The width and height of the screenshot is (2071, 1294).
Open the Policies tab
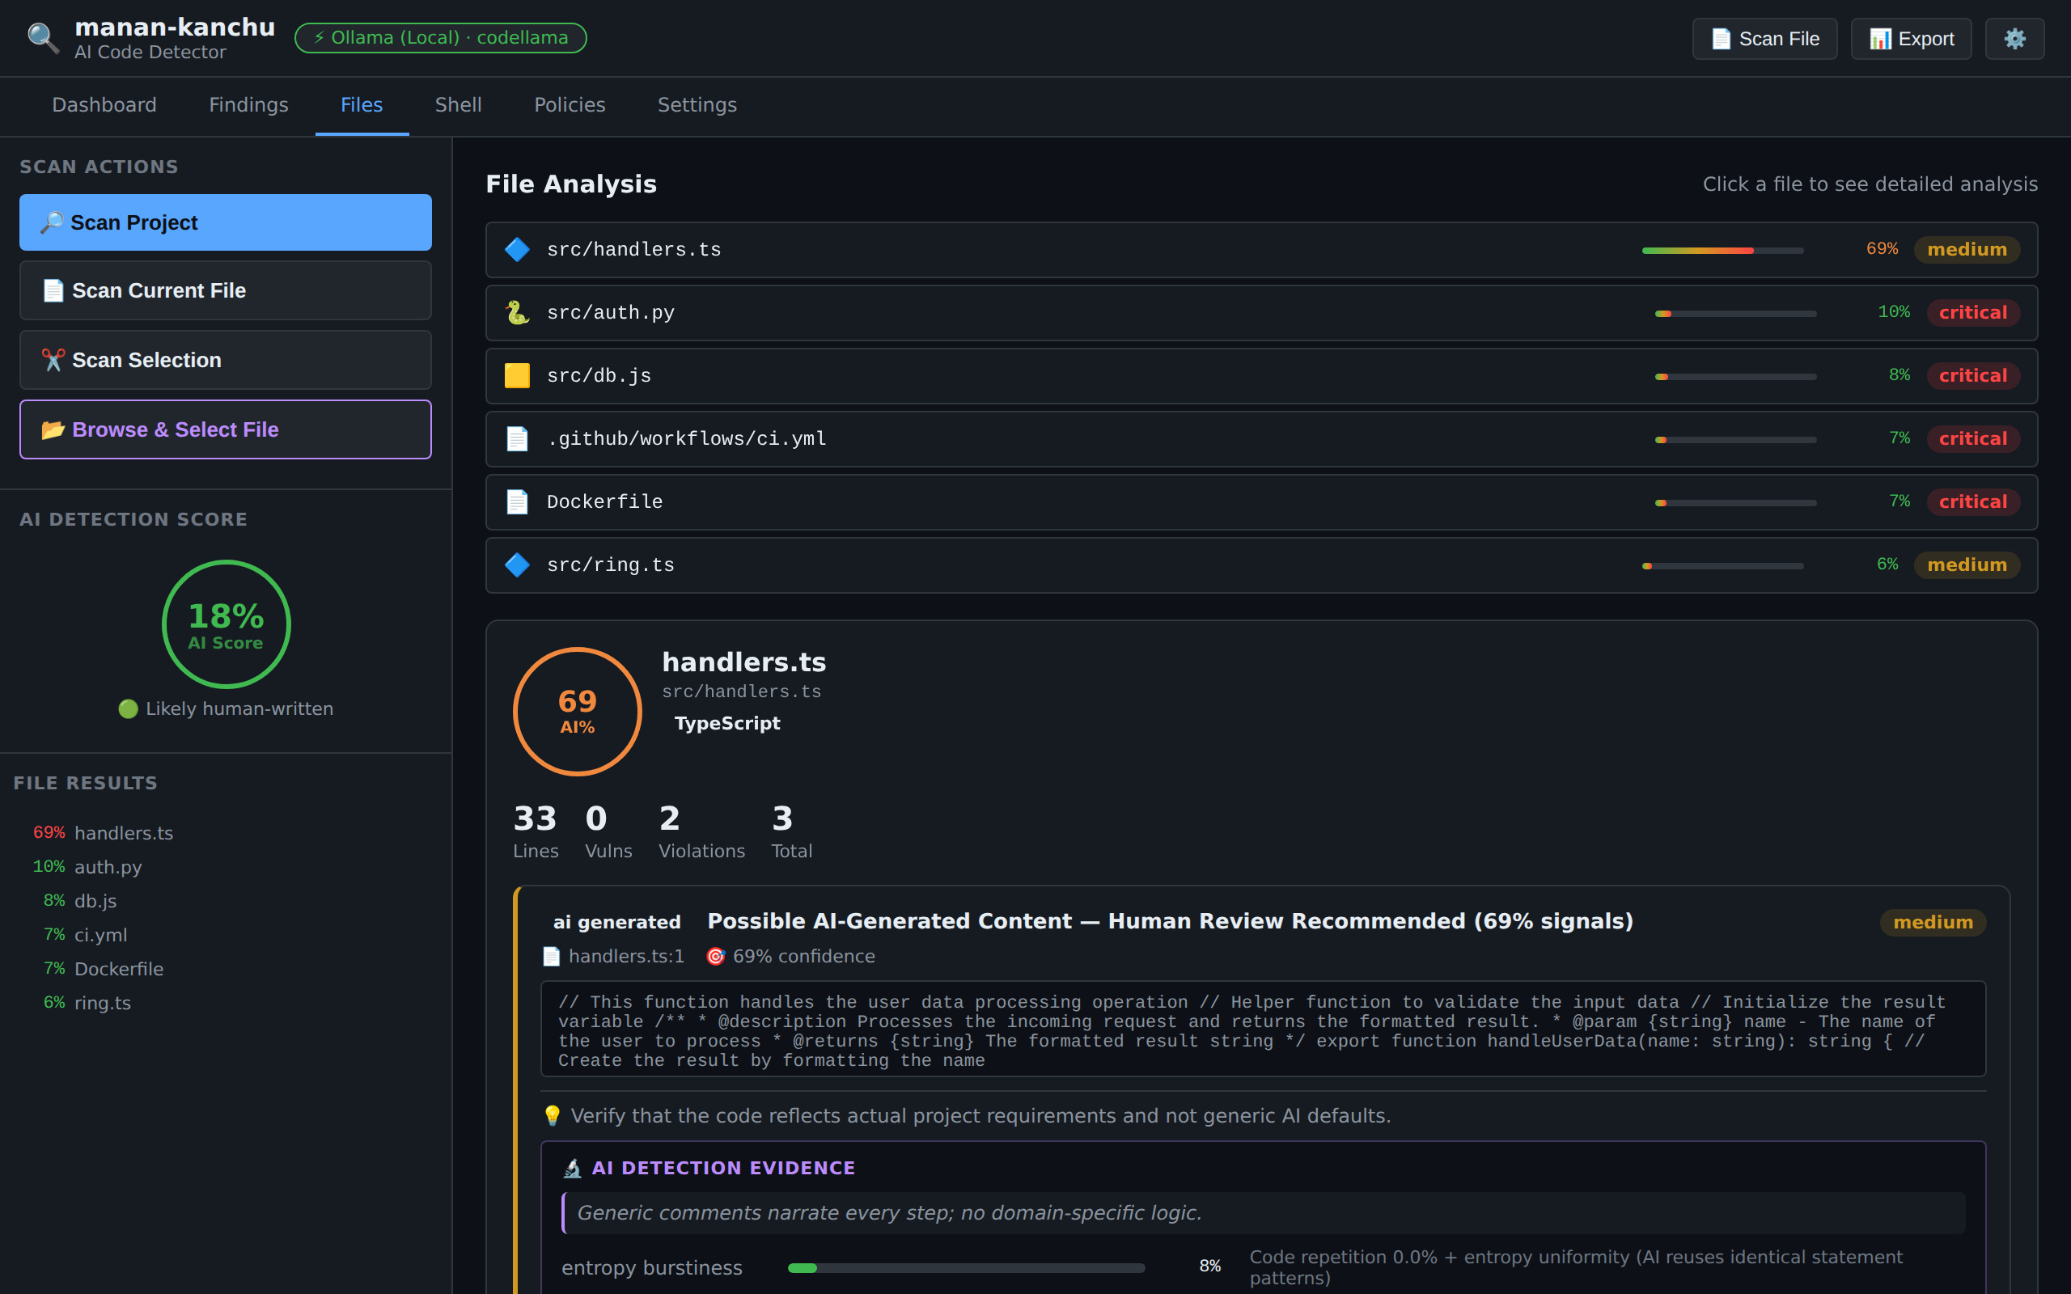pyautogui.click(x=569, y=105)
